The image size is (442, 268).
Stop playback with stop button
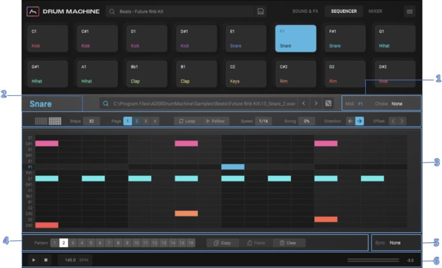46,260
